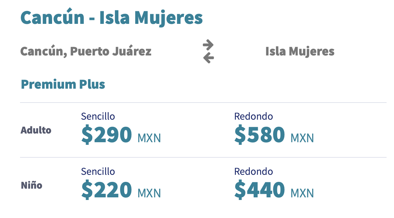The height and width of the screenshot is (218, 394).
Task: Click MXN next to the $220 price
Action: click(149, 193)
